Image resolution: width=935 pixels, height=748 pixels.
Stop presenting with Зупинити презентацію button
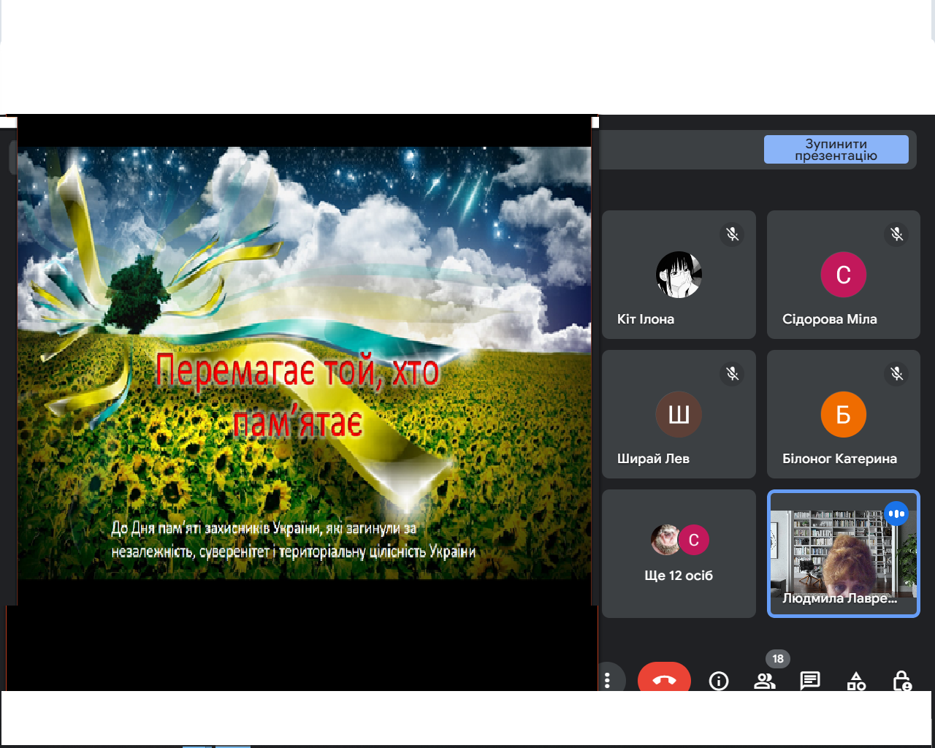coord(836,149)
